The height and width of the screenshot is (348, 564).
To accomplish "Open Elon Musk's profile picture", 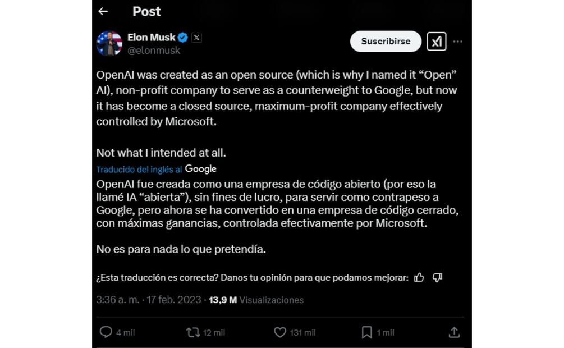I will 109,43.
